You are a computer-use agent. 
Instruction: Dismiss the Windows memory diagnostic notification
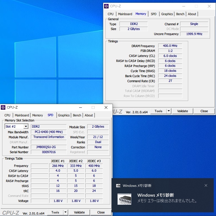pos(206,185)
